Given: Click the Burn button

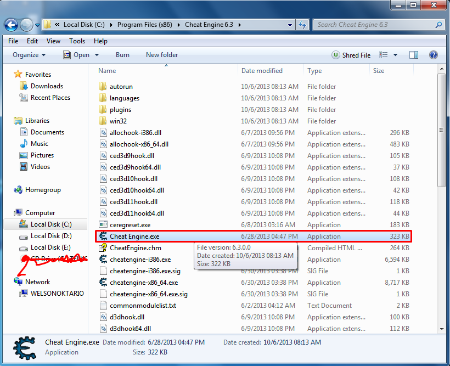Looking at the screenshot, I should point(122,55).
